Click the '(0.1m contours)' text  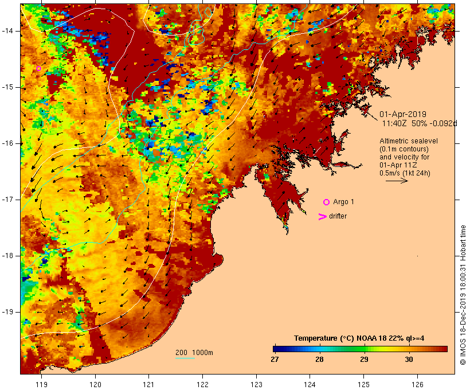coord(404,149)
